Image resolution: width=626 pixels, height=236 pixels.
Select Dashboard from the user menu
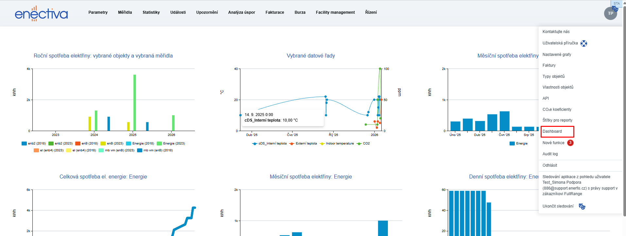[x=552, y=131]
